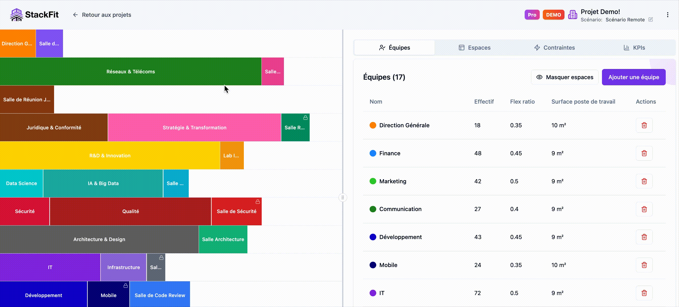
Task: Click the trash icon for Mobile
Action: (x=644, y=265)
